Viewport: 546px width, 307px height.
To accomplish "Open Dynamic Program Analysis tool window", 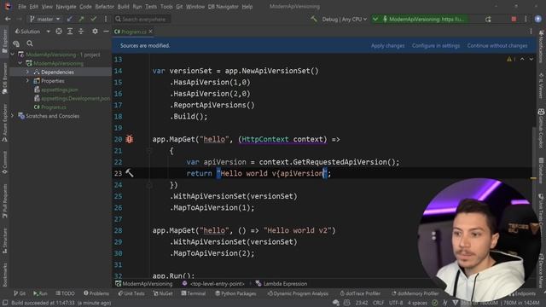I will tap(298, 293).
